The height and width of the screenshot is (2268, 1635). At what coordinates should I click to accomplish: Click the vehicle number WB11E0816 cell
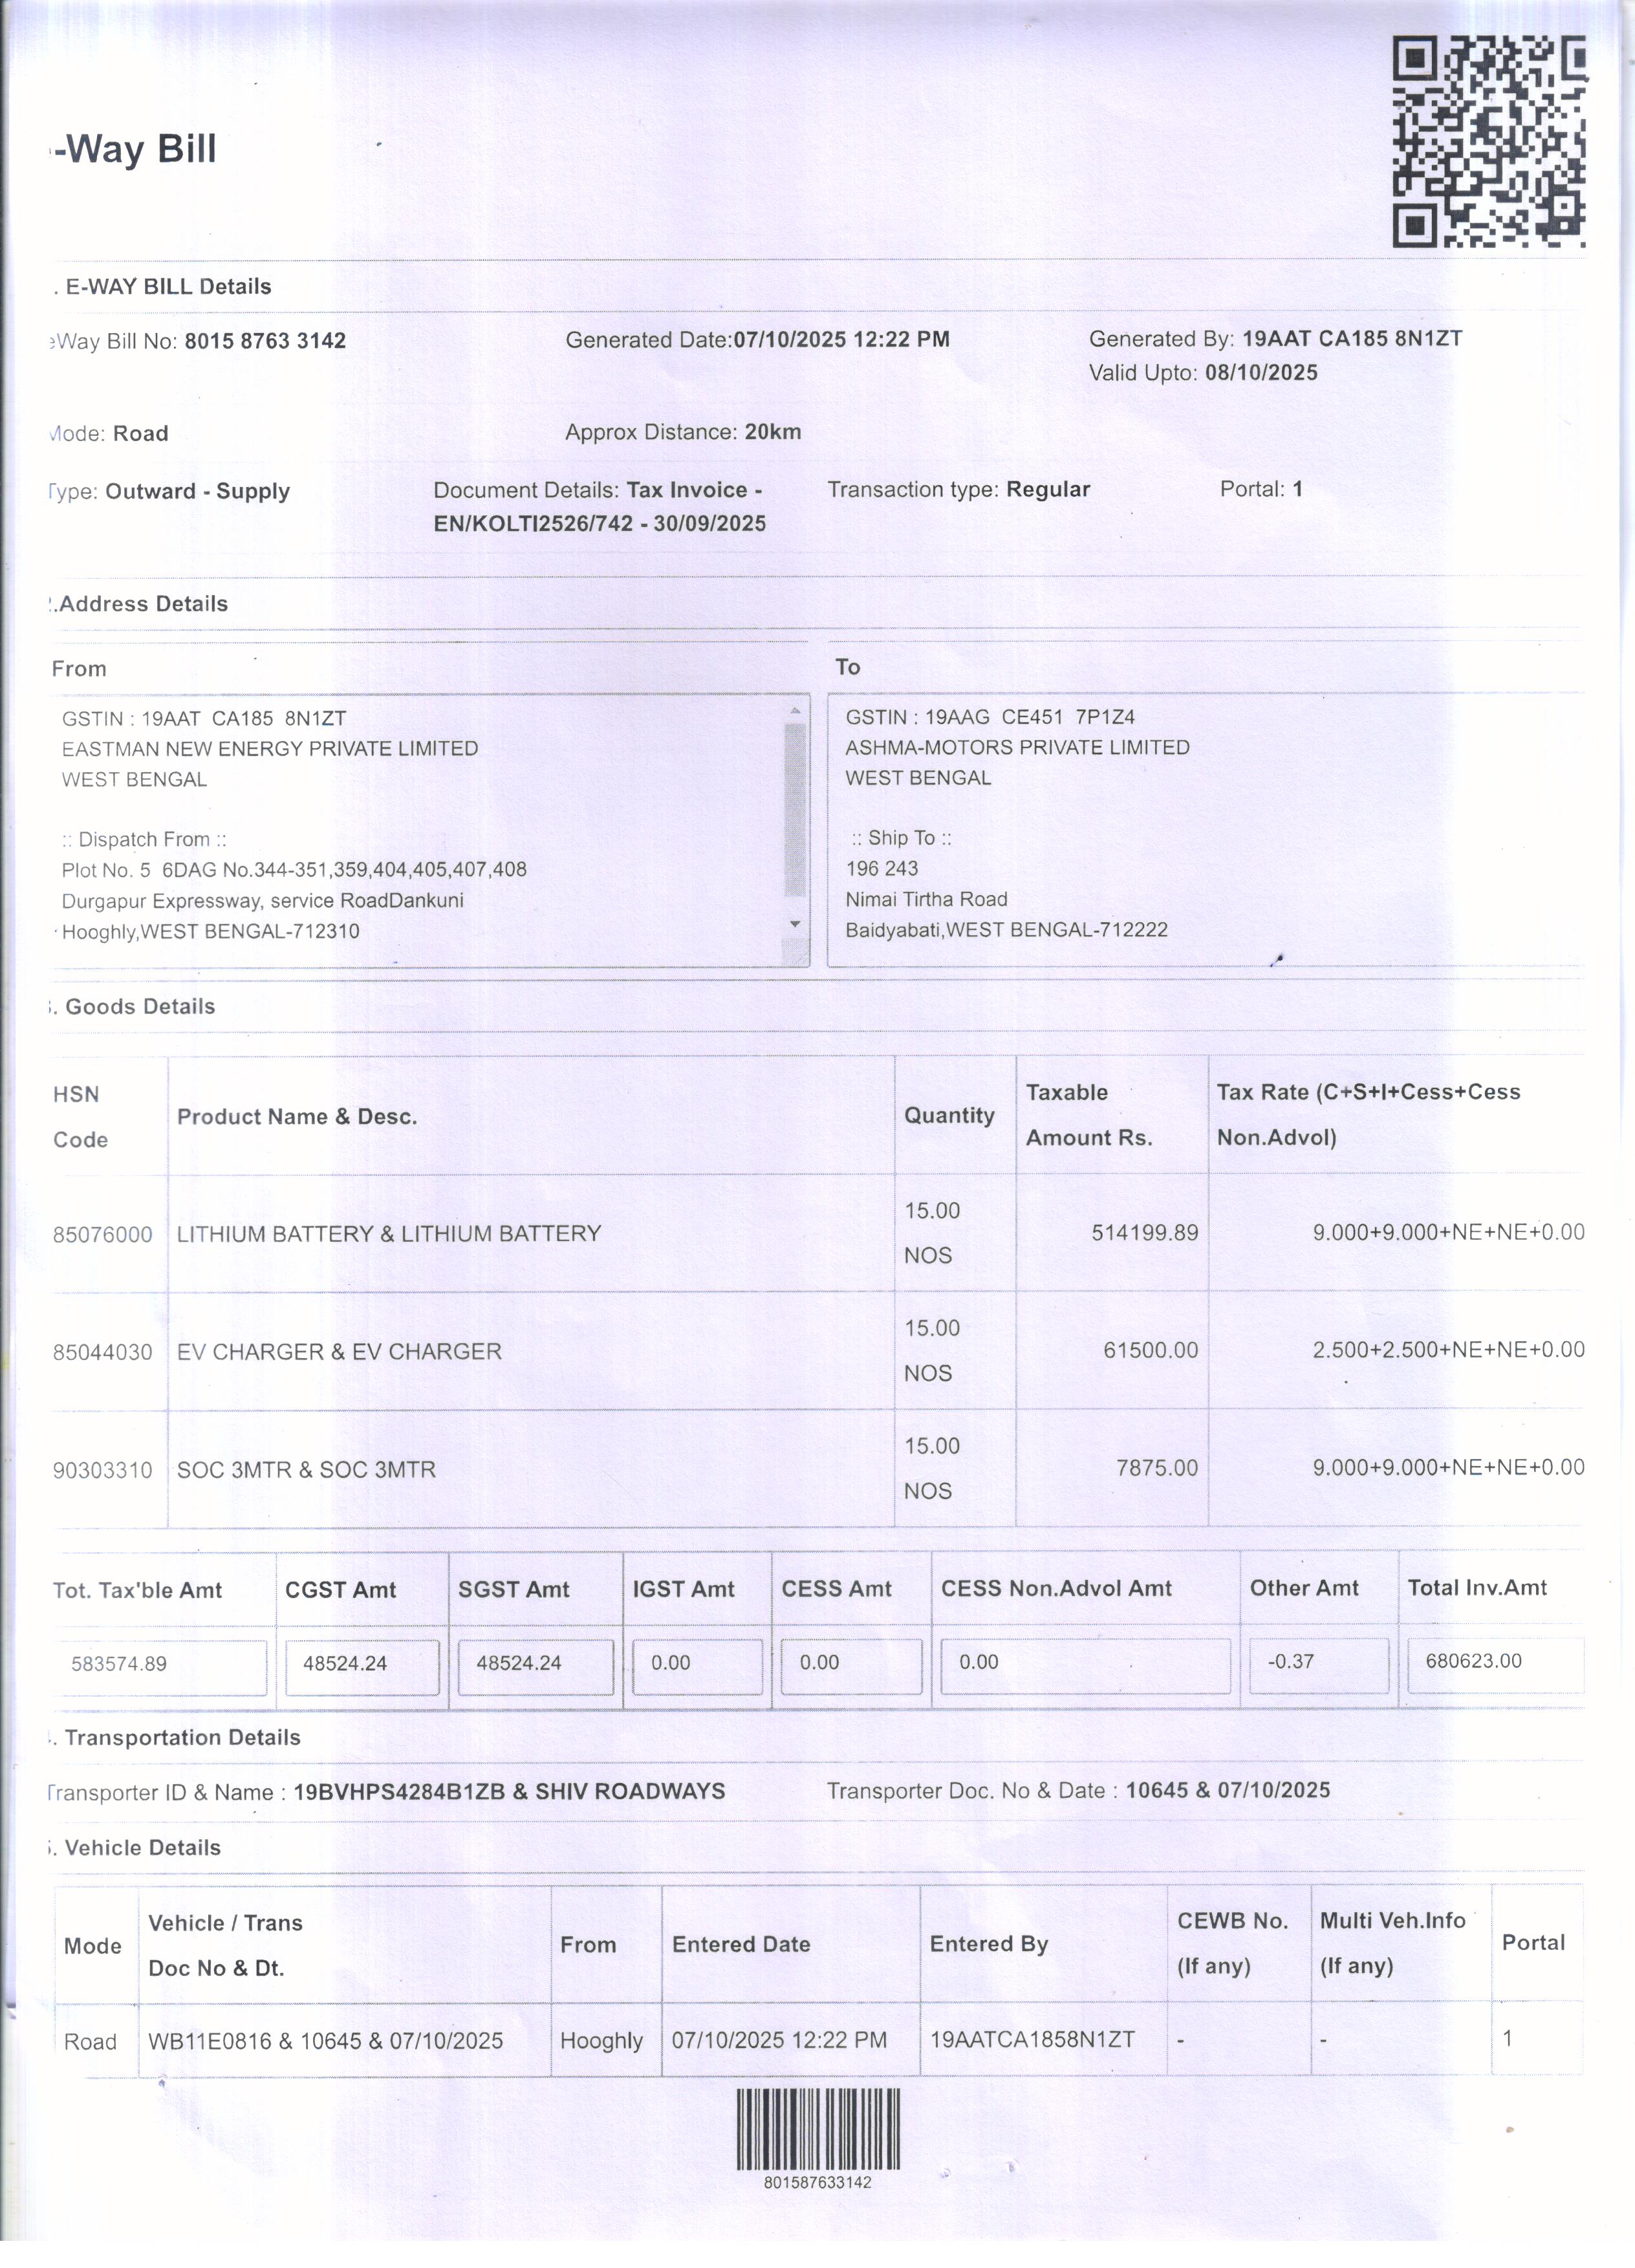[x=209, y=2041]
